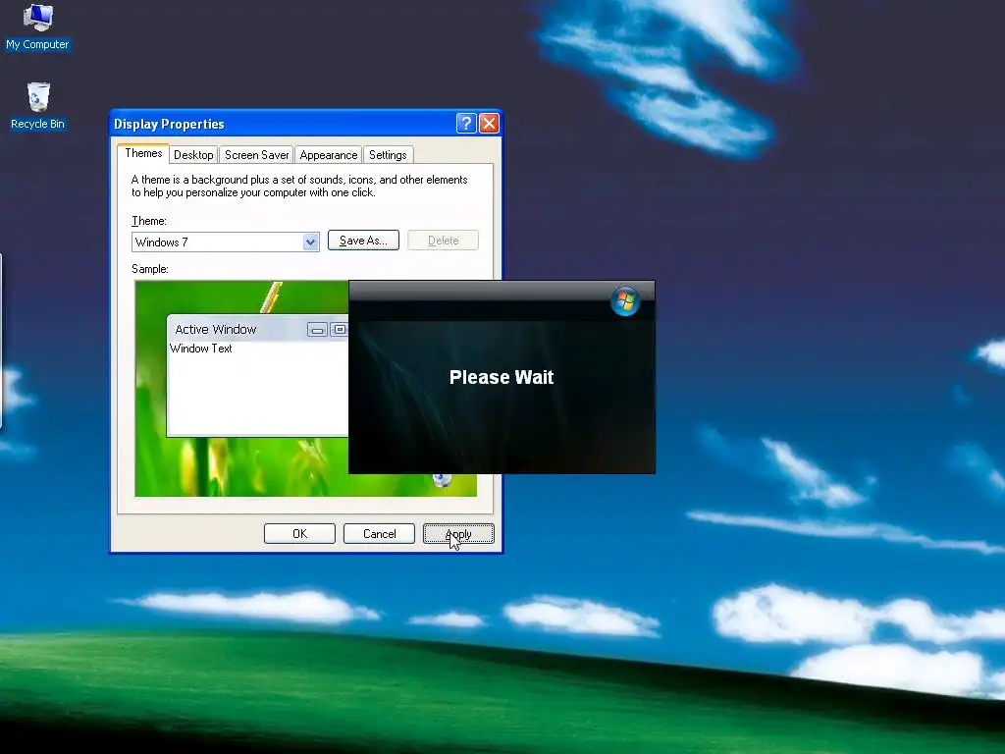Screen dimensions: 1005x754
Task: Click the 'Theme:' label
Action: (149, 221)
